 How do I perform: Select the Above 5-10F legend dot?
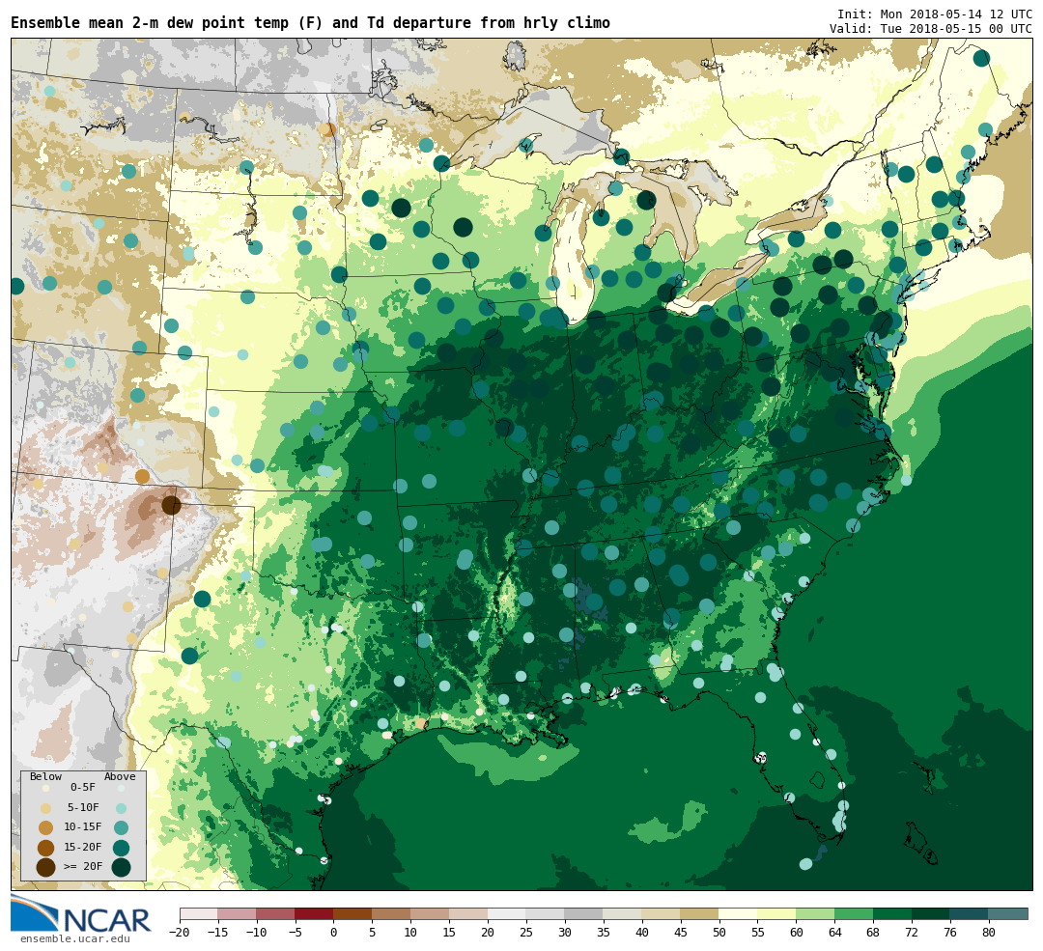121,808
